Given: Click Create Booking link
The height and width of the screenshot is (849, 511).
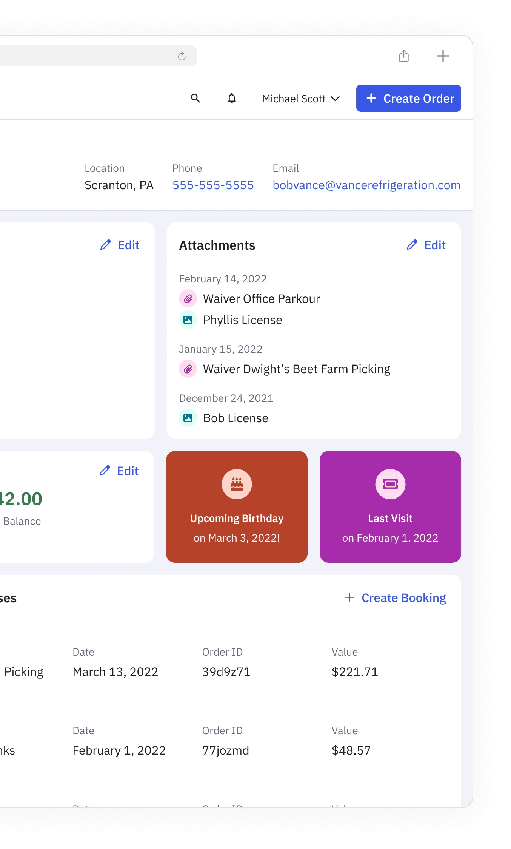Looking at the screenshot, I should [x=395, y=598].
